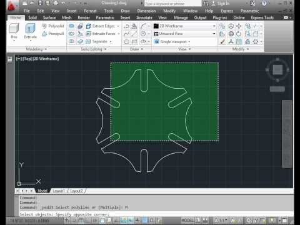Switch to the Layout2 tab
The width and height of the screenshot is (300, 225).
pyautogui.click(x=76, y=191)
